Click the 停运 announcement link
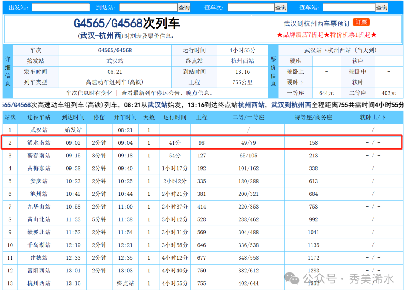 tap(162, 93)
